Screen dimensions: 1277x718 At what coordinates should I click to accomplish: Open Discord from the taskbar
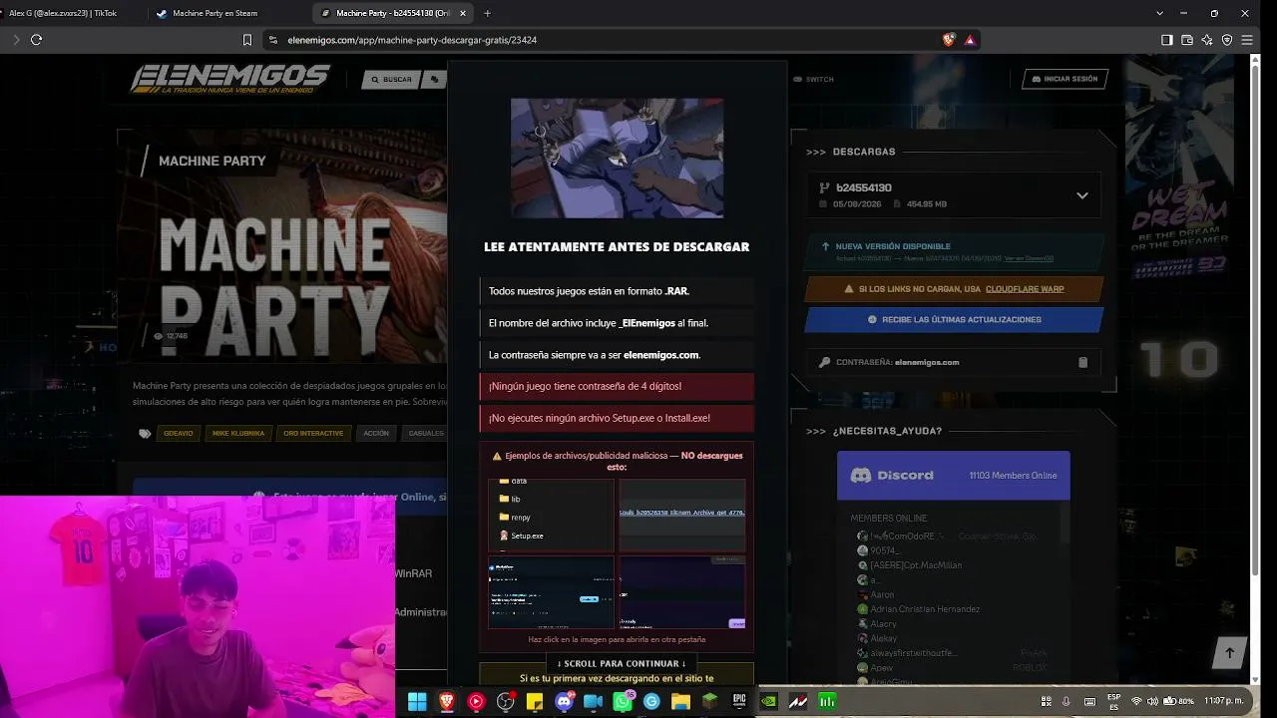click(564, 702)
